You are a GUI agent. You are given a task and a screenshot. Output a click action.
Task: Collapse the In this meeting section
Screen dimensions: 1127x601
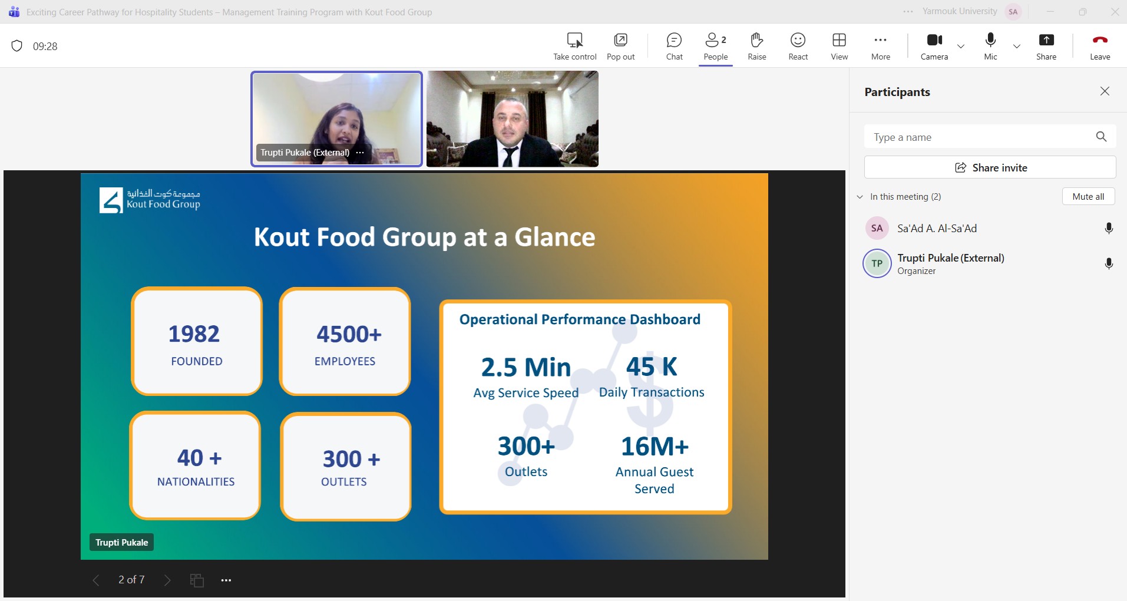860,197
